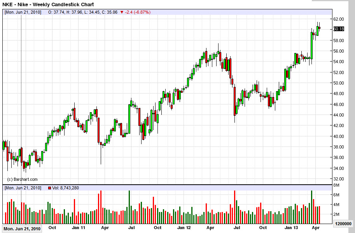Click the 'Jul' label after Jan 11
Viewport: 355px width, 233px height.
pyautogui.click(x=131, y=228)
